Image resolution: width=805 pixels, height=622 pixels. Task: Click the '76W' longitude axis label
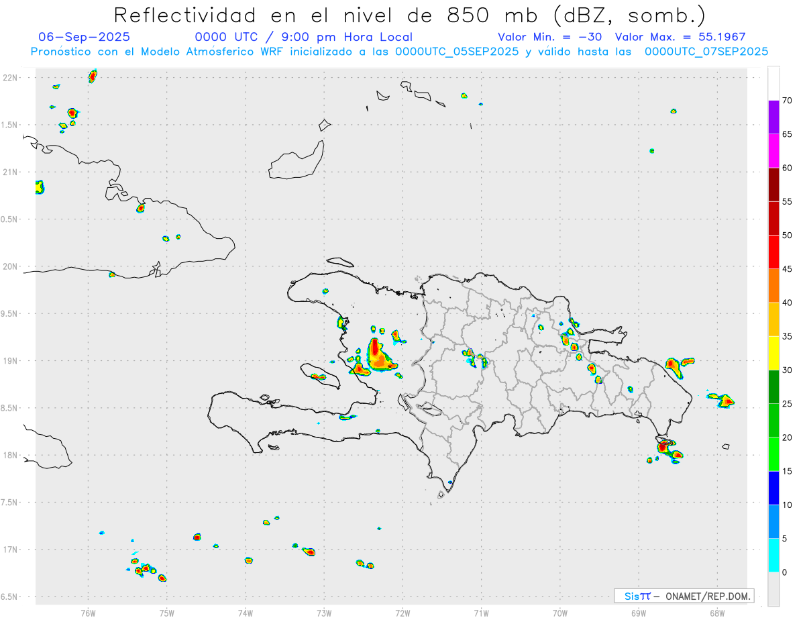[88, 613]
